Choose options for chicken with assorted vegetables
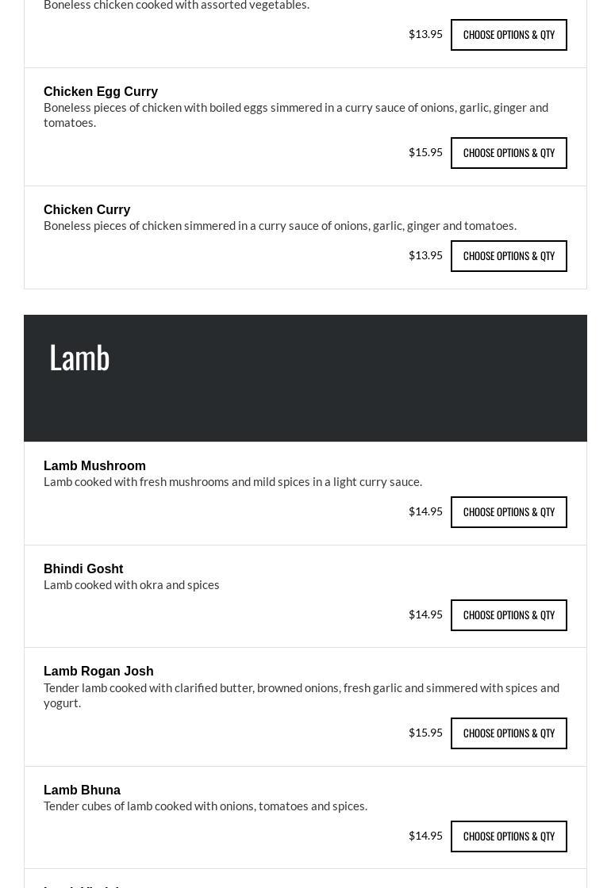Image resolution: width=611 pixels, height=888 pixels. (509, 35)
